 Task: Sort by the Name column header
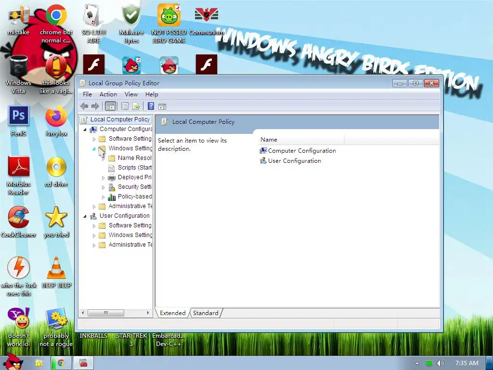pos(301,140)
